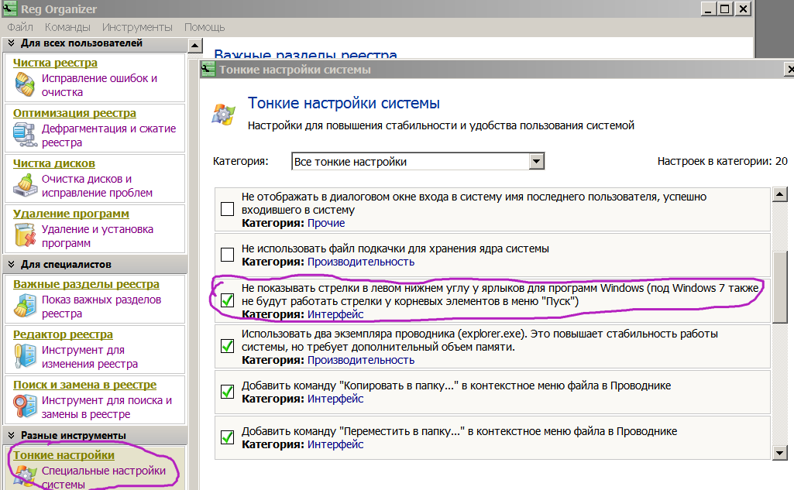Toggle hiding the last logged-in user name
The height and width of the screenshot is (490, 794).
[x=228, y=209]
